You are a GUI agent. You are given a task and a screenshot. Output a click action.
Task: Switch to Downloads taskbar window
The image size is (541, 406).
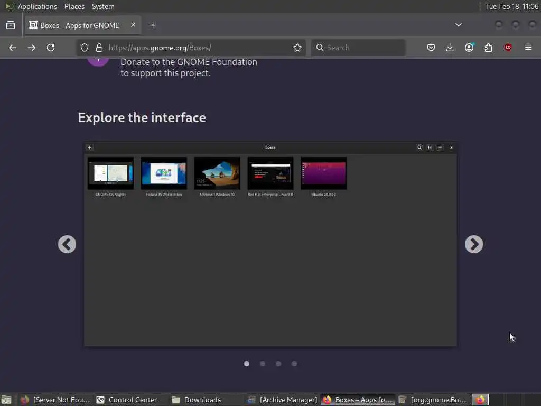click(x=202, y=400)
